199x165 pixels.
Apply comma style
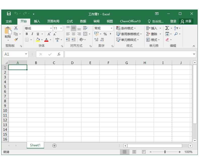pos(110,34)
